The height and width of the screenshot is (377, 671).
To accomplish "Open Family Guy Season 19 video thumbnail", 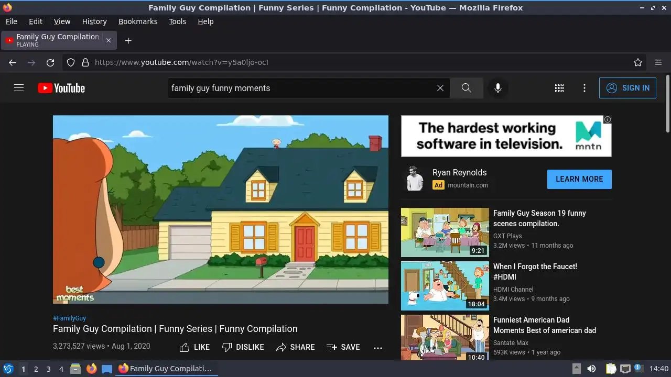I will tap(445, 232).
